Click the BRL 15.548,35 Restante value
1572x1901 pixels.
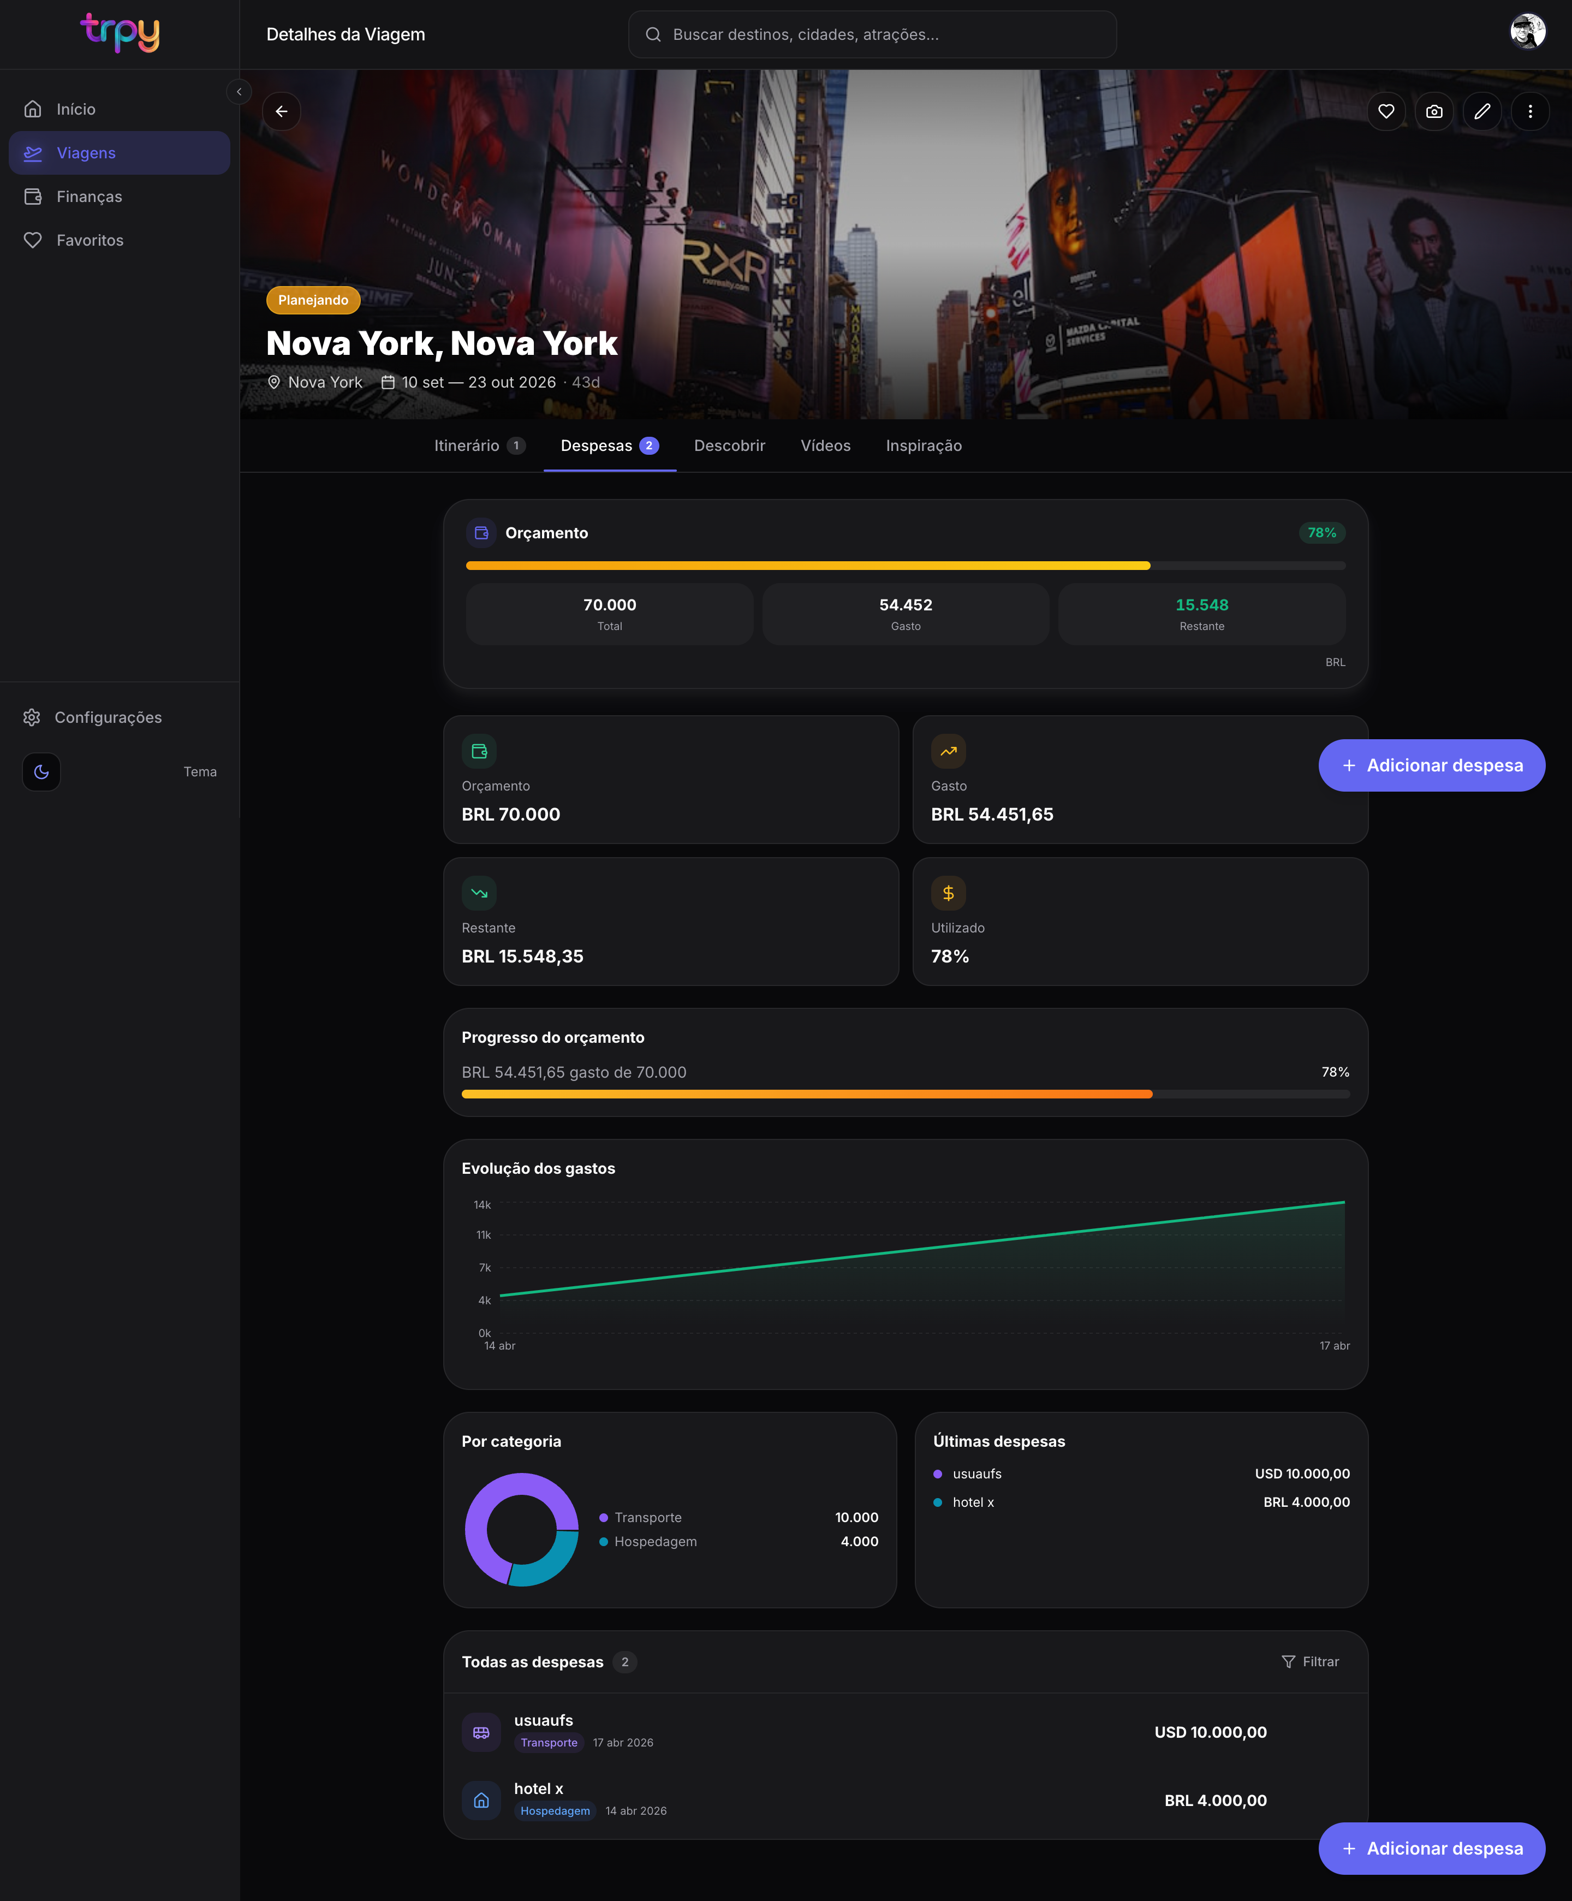[522, 957]
